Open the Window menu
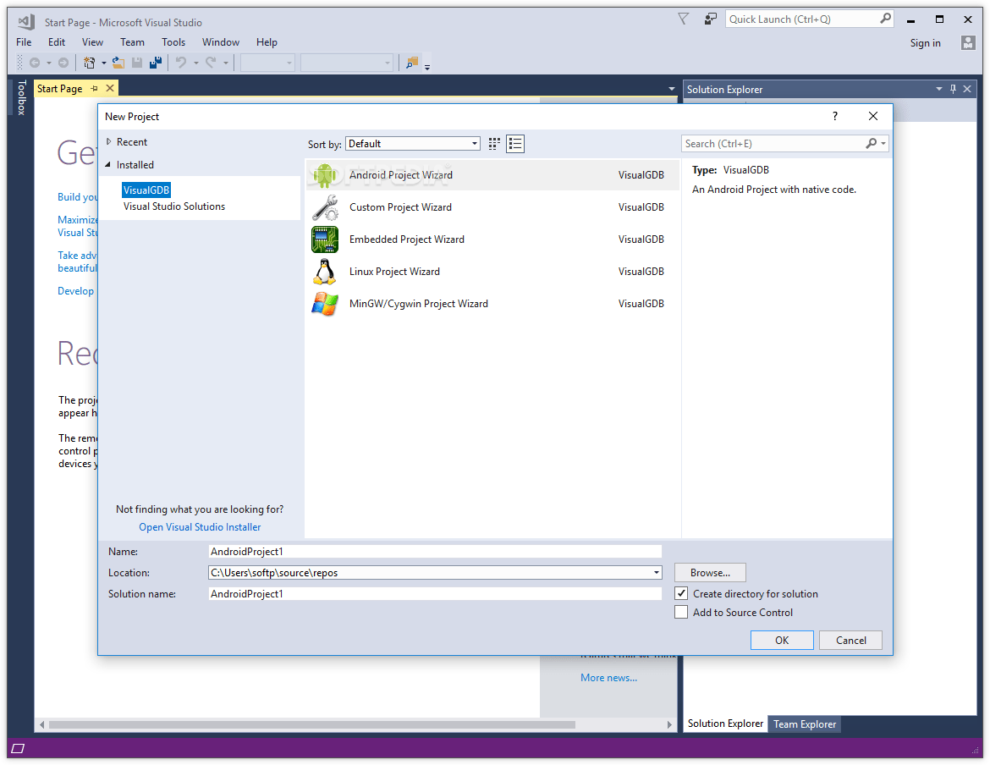This screenshot has width=990, height=765. tap(220, 42)
